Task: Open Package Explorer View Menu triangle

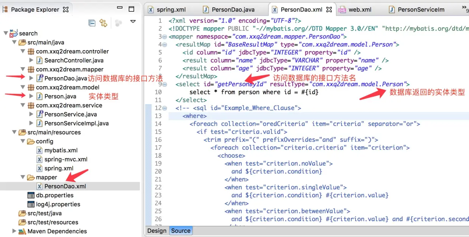Action: click(x=133, y=22)
